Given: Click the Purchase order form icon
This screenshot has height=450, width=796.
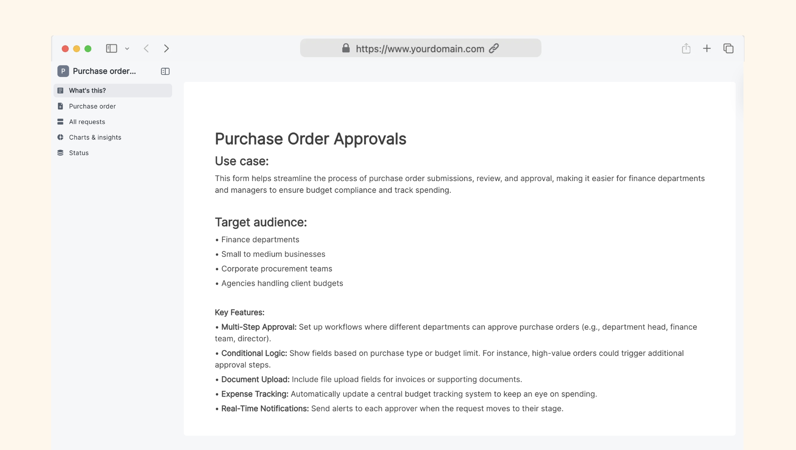Looking at the screenshot, I should coord(61,106).
